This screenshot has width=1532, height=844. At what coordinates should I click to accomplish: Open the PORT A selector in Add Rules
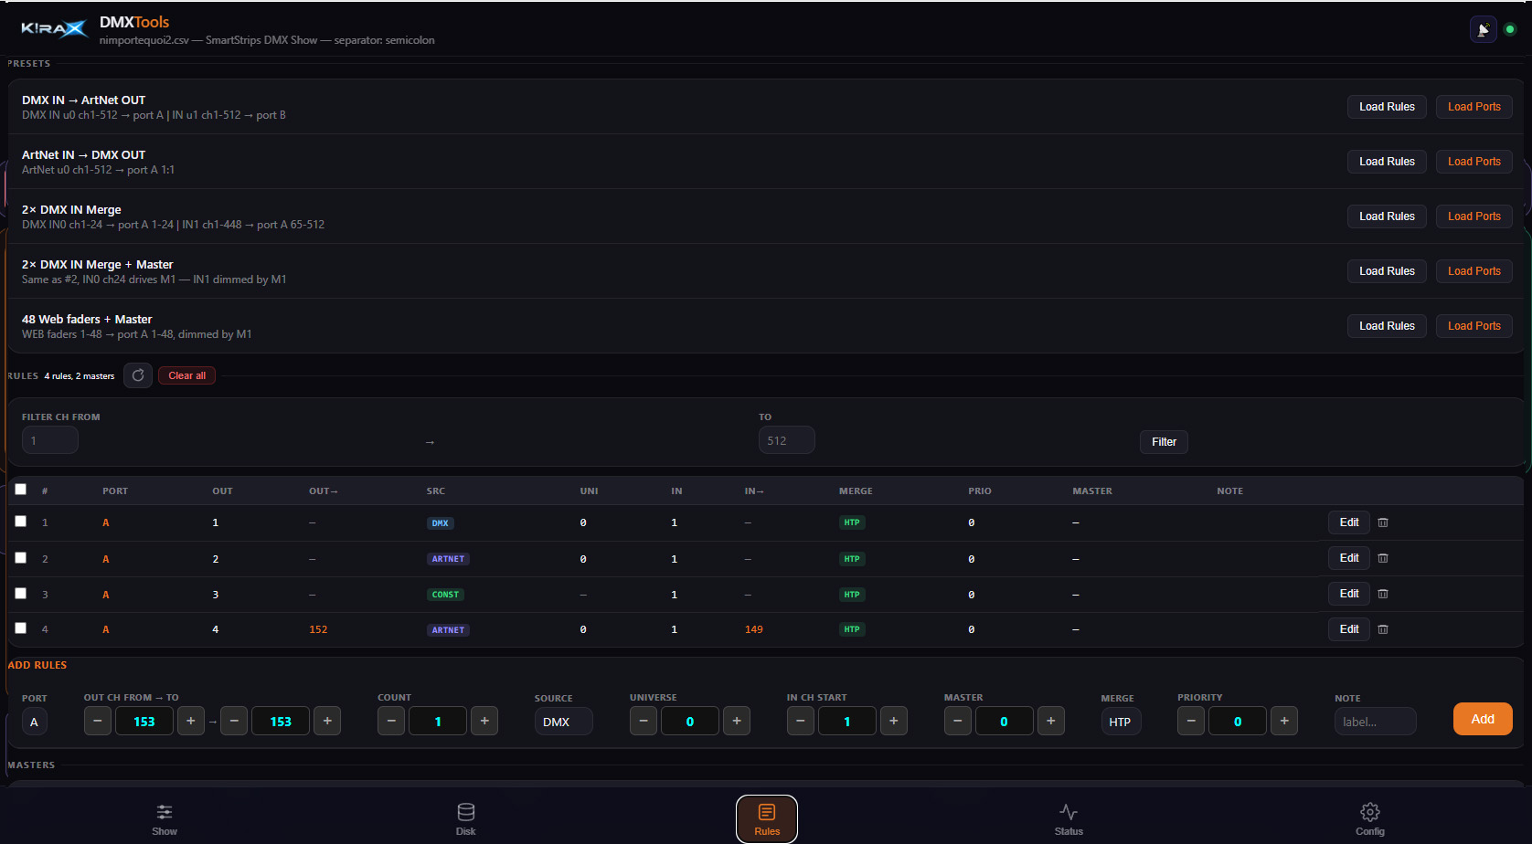point(34,722)
